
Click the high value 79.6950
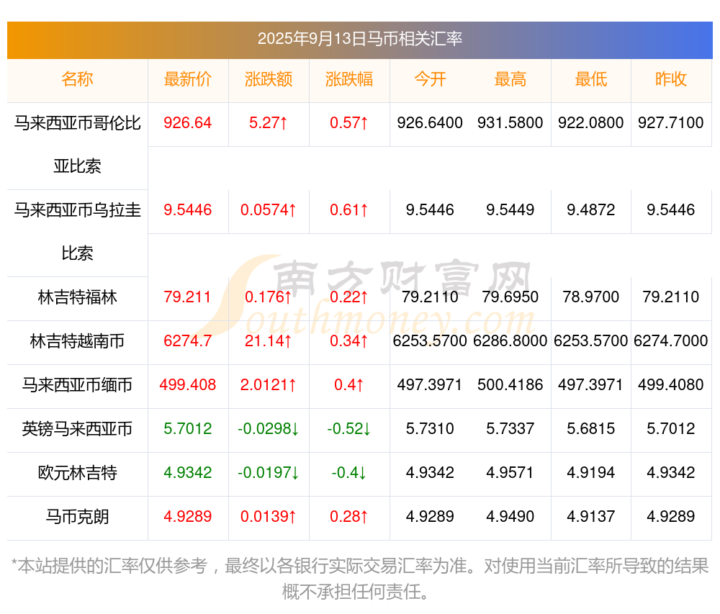point(510,297)
